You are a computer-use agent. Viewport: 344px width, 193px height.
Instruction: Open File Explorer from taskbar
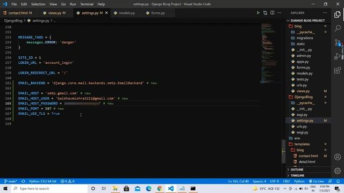pyautogui.click(x=115, y=188)
